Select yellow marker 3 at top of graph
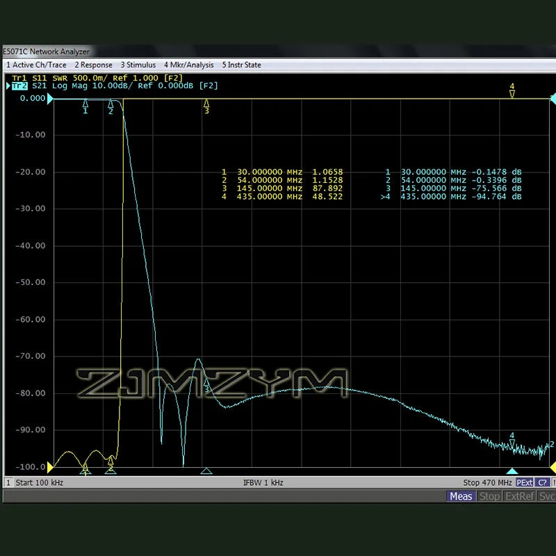556x556 pixels. point(206,106)
